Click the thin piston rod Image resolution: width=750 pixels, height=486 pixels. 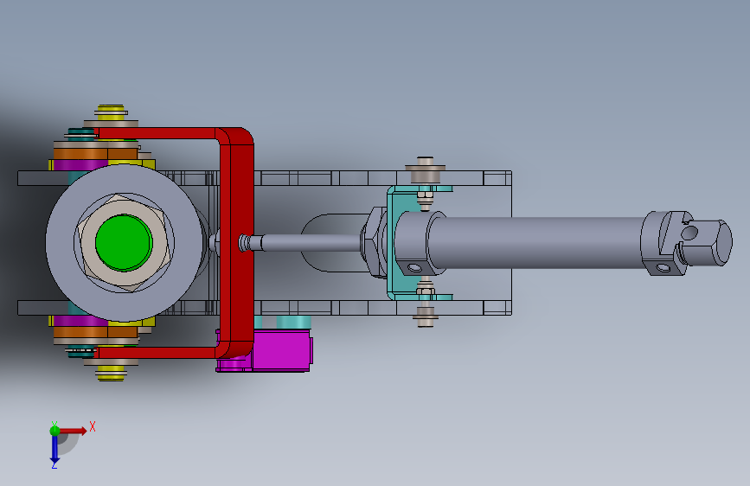pos(311,242)
